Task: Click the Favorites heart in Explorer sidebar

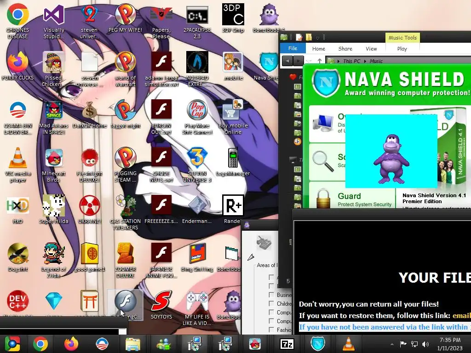Action: tap(293, 77)
